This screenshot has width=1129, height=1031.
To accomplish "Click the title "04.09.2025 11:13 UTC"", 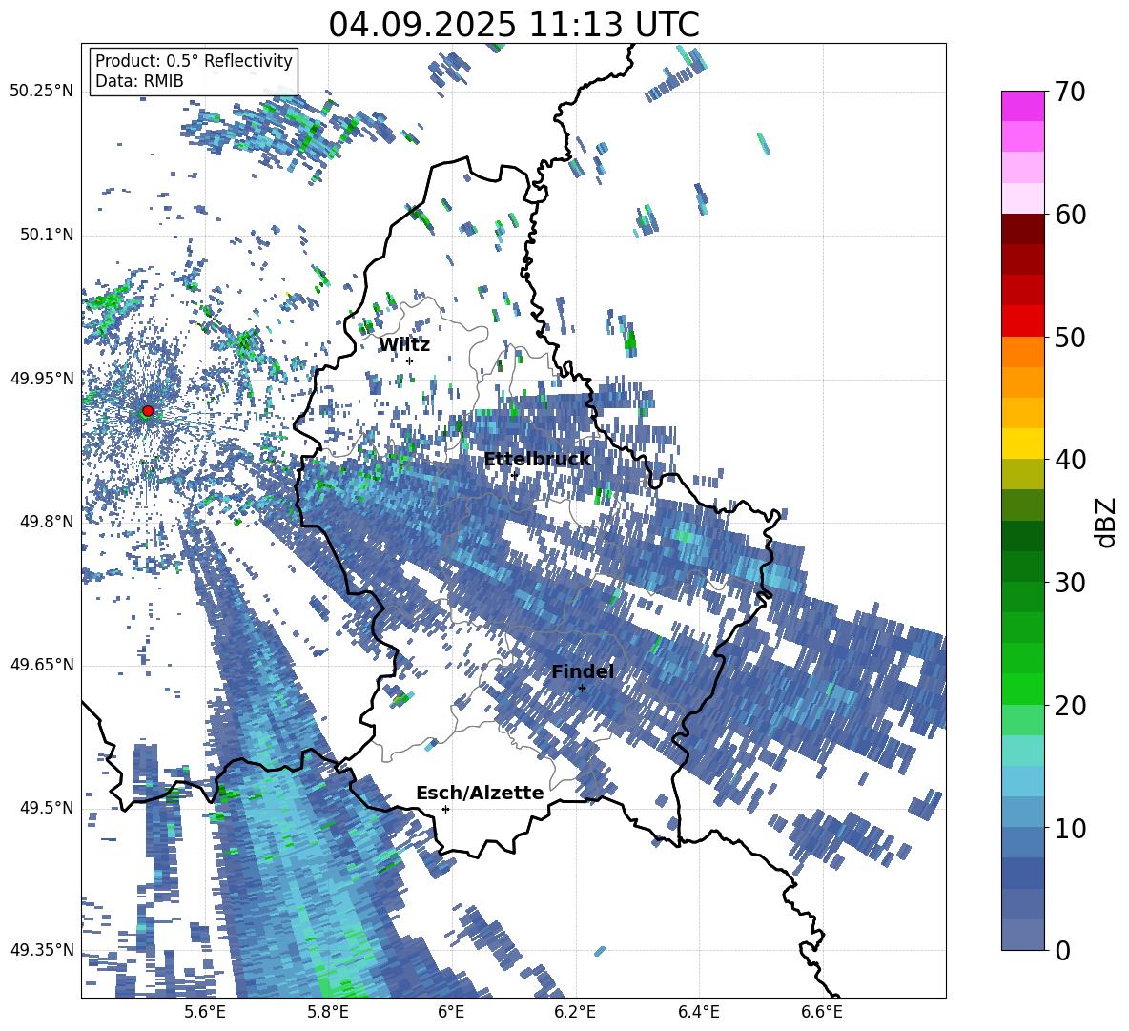I will pos(513,25).
